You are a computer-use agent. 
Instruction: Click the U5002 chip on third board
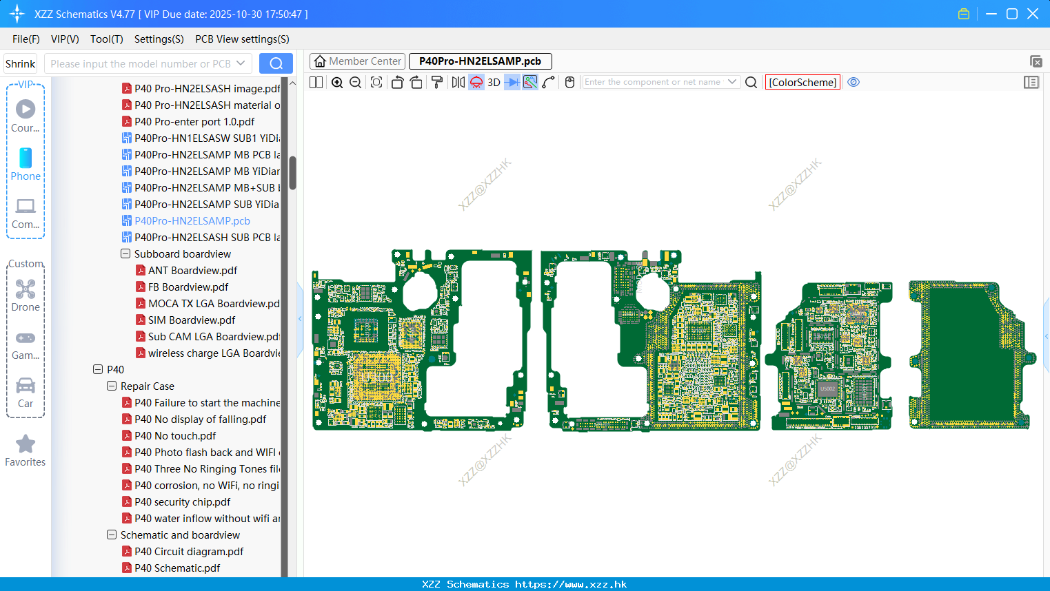pyautogui.click(x=827, y=388)
